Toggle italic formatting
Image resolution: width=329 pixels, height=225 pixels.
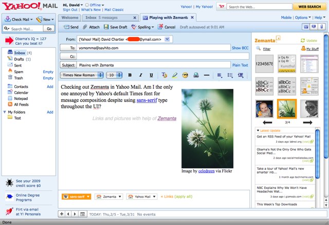(140, 75)
